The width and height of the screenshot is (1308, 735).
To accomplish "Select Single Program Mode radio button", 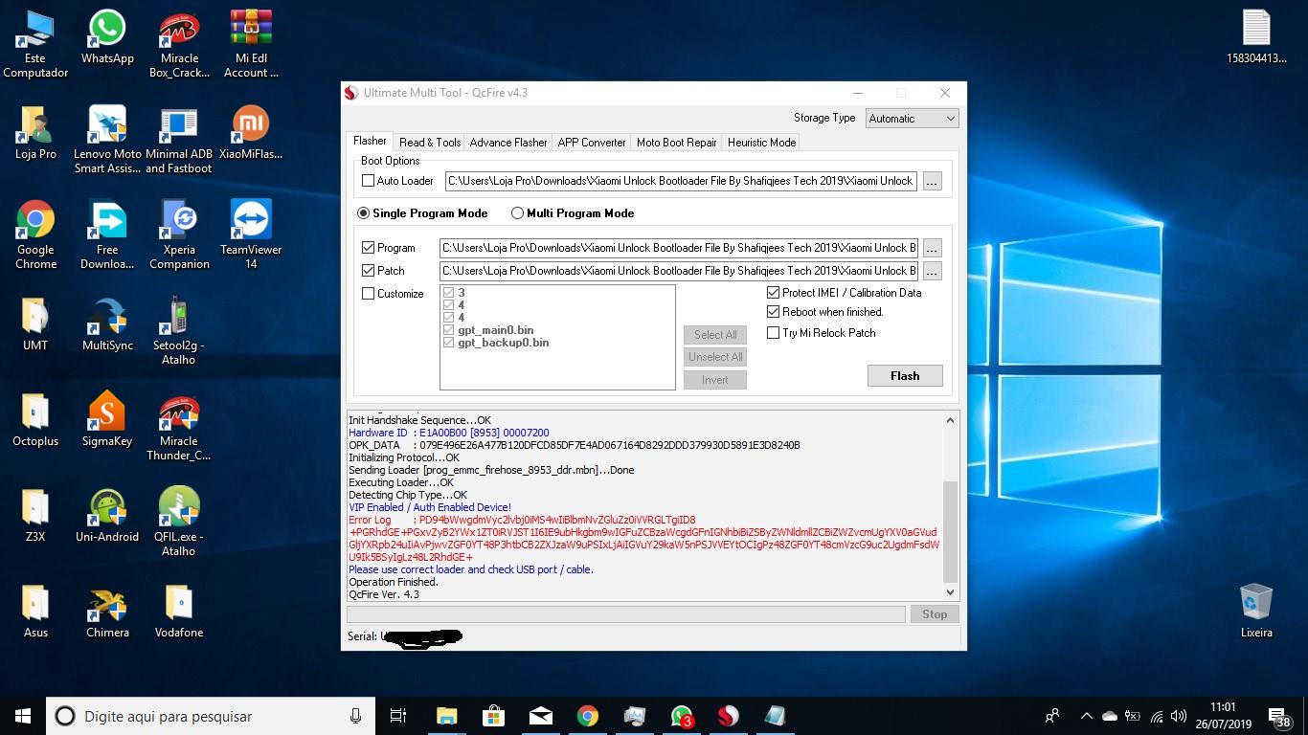I will pos(363,212).
